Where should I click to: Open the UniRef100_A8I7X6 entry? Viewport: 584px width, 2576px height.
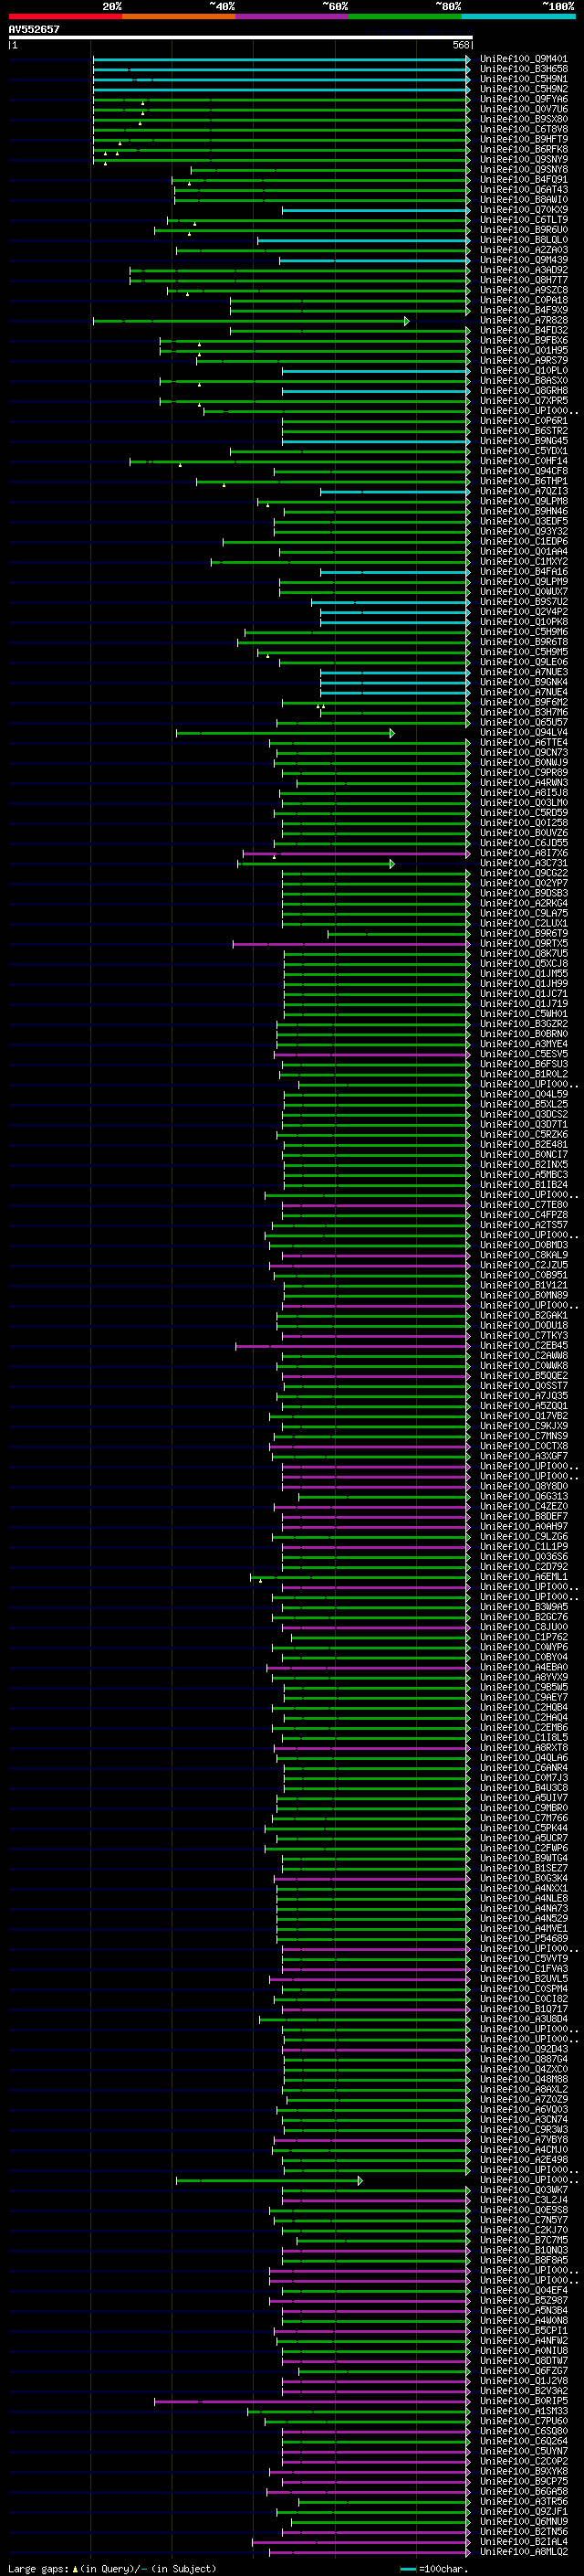tap(523, 853)
